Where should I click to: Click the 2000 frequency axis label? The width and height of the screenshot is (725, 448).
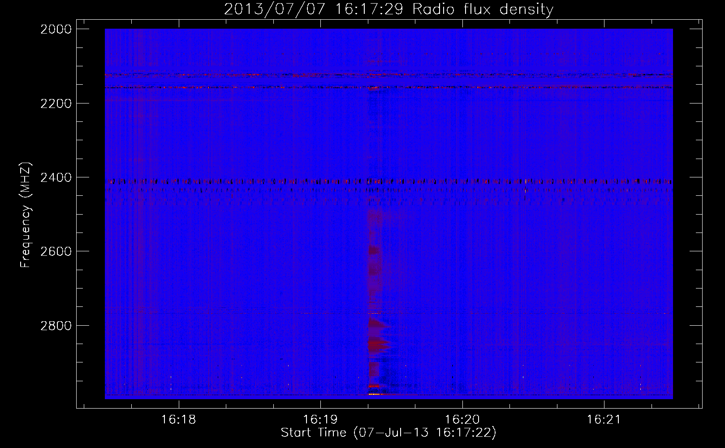coord(56,29)
